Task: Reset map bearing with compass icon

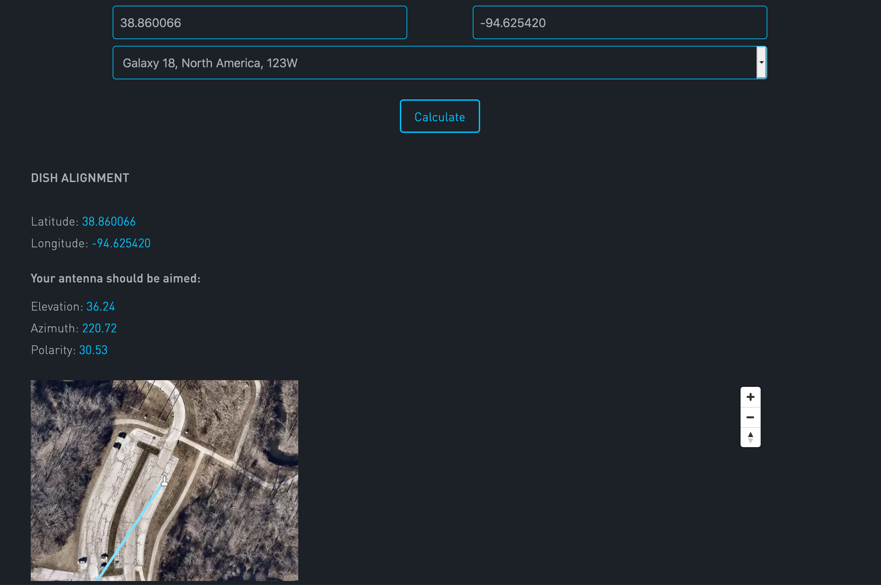Action: pyautogui.click(x=750, y=437)
